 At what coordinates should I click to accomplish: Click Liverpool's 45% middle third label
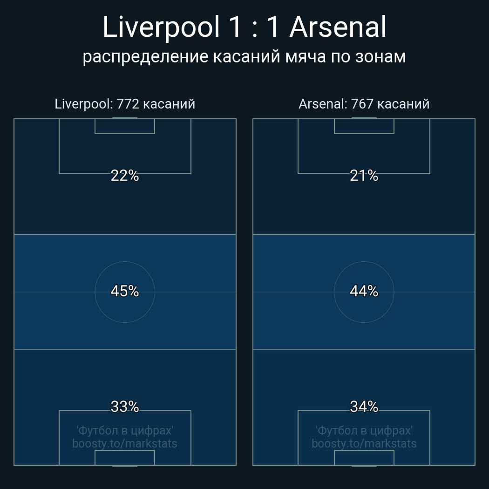(x=125, y=291)
